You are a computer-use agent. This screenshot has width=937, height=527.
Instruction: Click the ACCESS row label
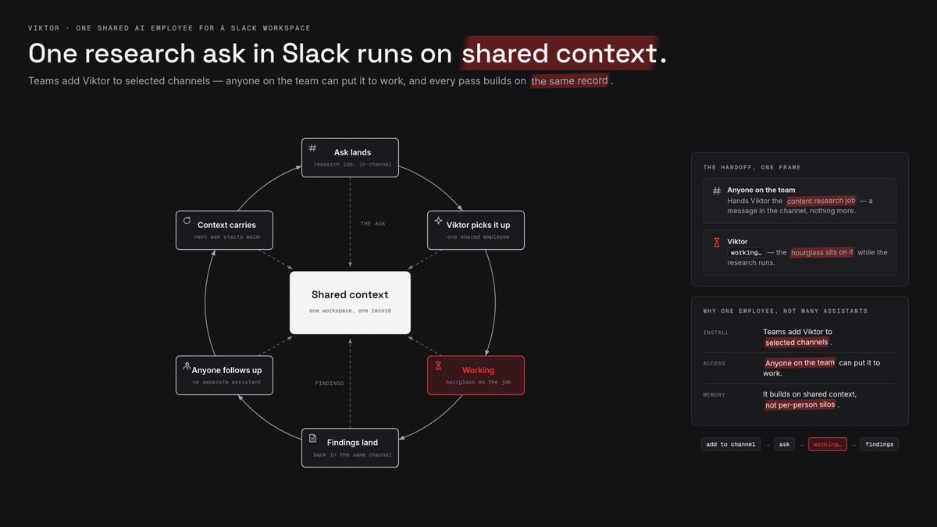(714, 363)
